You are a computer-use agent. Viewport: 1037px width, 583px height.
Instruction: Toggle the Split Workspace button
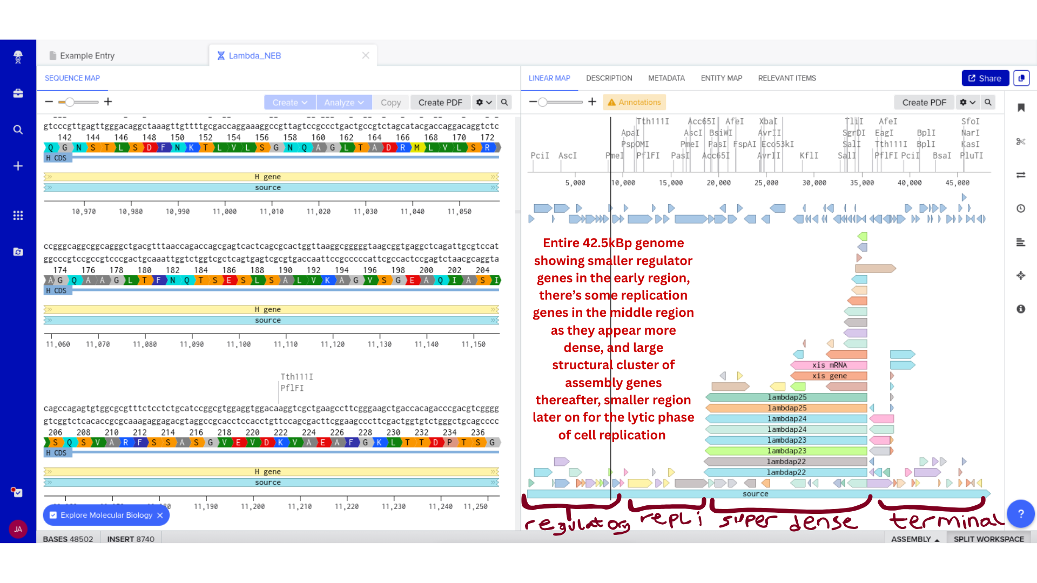[988, 539]
